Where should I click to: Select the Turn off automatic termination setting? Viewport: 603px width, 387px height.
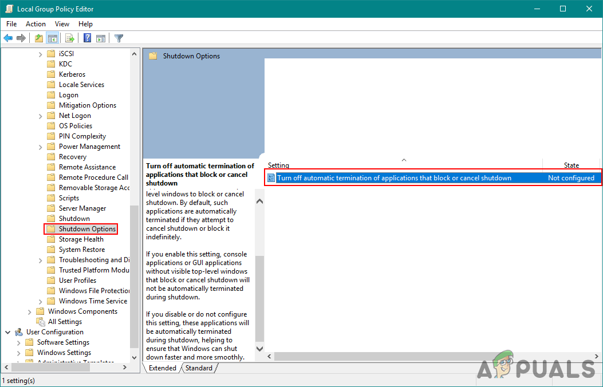(x=394, y=178)
